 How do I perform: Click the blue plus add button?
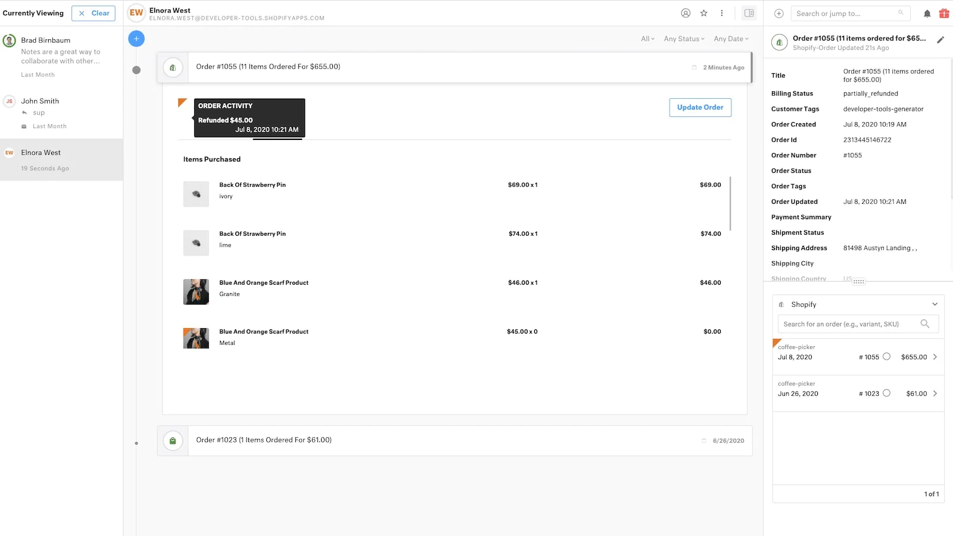136,39
